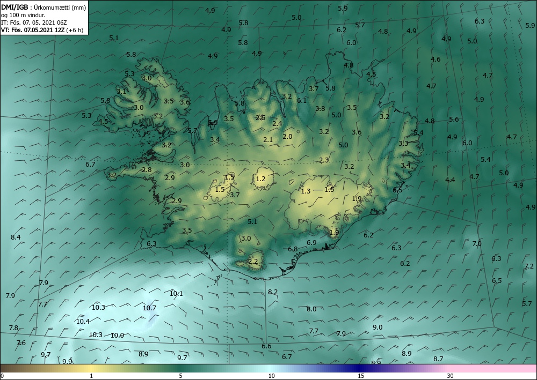The image size is (537, 380).
Task: Click the '30' label on the color scale
Action: 451,376
